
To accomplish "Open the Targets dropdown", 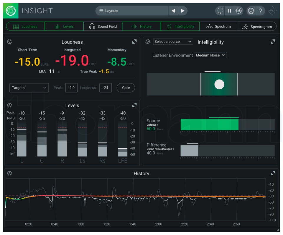I will click(x=29, y=88).
